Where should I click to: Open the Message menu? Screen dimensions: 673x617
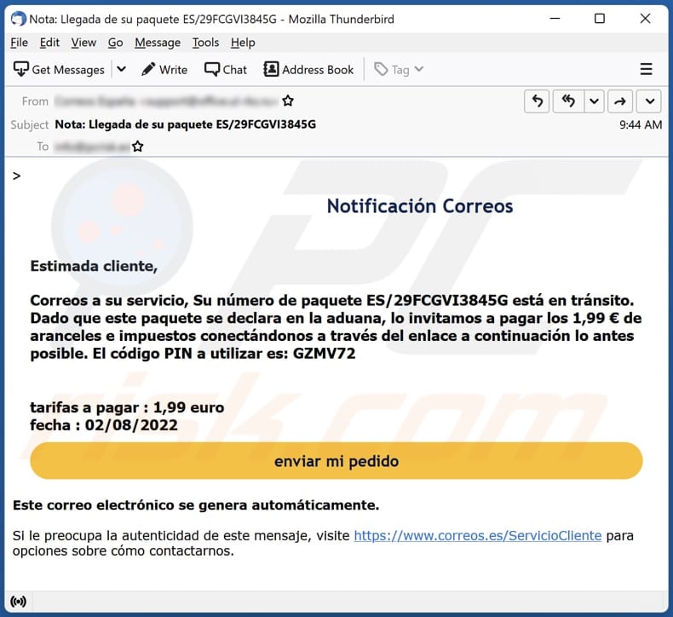point(158,43)
